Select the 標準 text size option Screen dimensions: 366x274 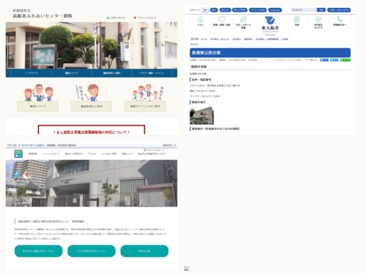point(205,10)
